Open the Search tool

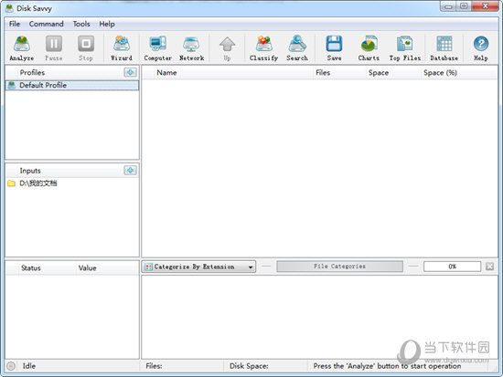coord(297,48)
